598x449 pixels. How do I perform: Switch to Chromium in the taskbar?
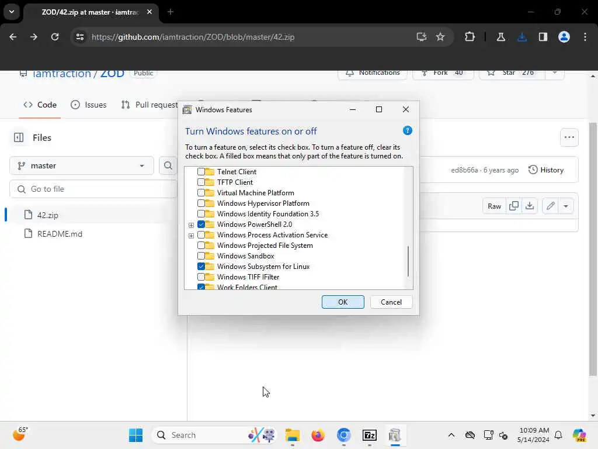pyautogui.click(x=343, y=435)
